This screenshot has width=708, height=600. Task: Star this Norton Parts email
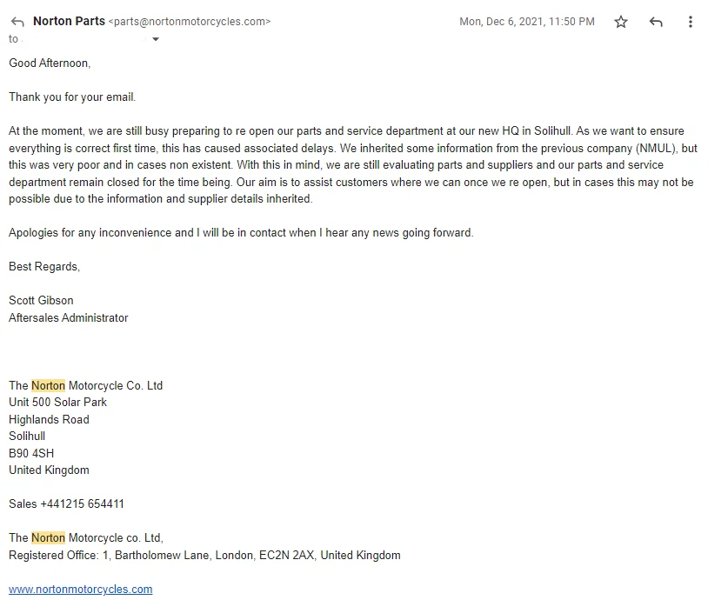[621, 22]
